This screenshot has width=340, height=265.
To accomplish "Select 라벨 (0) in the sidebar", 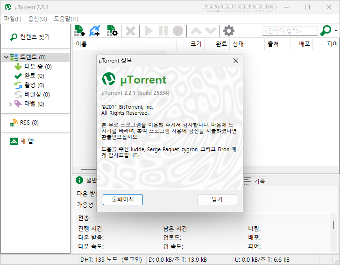I will point(29,104).
